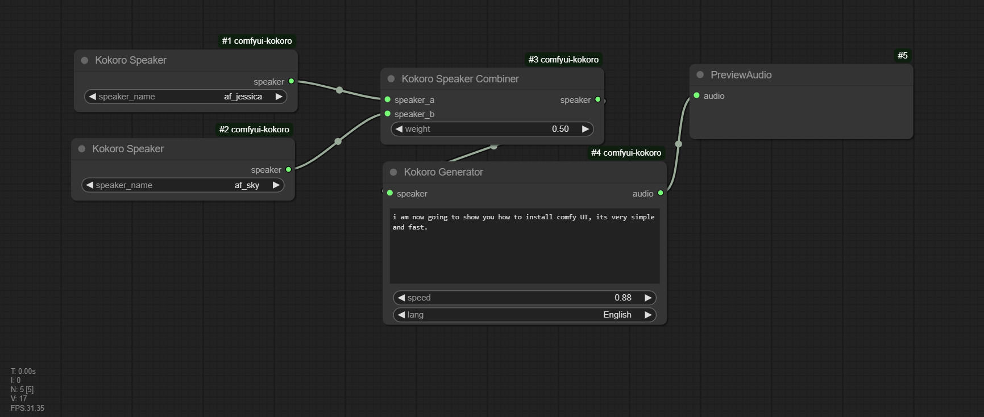Select the af_sky Kokoro Speaker title
The image size is (984, 417).
pos(128,149)
